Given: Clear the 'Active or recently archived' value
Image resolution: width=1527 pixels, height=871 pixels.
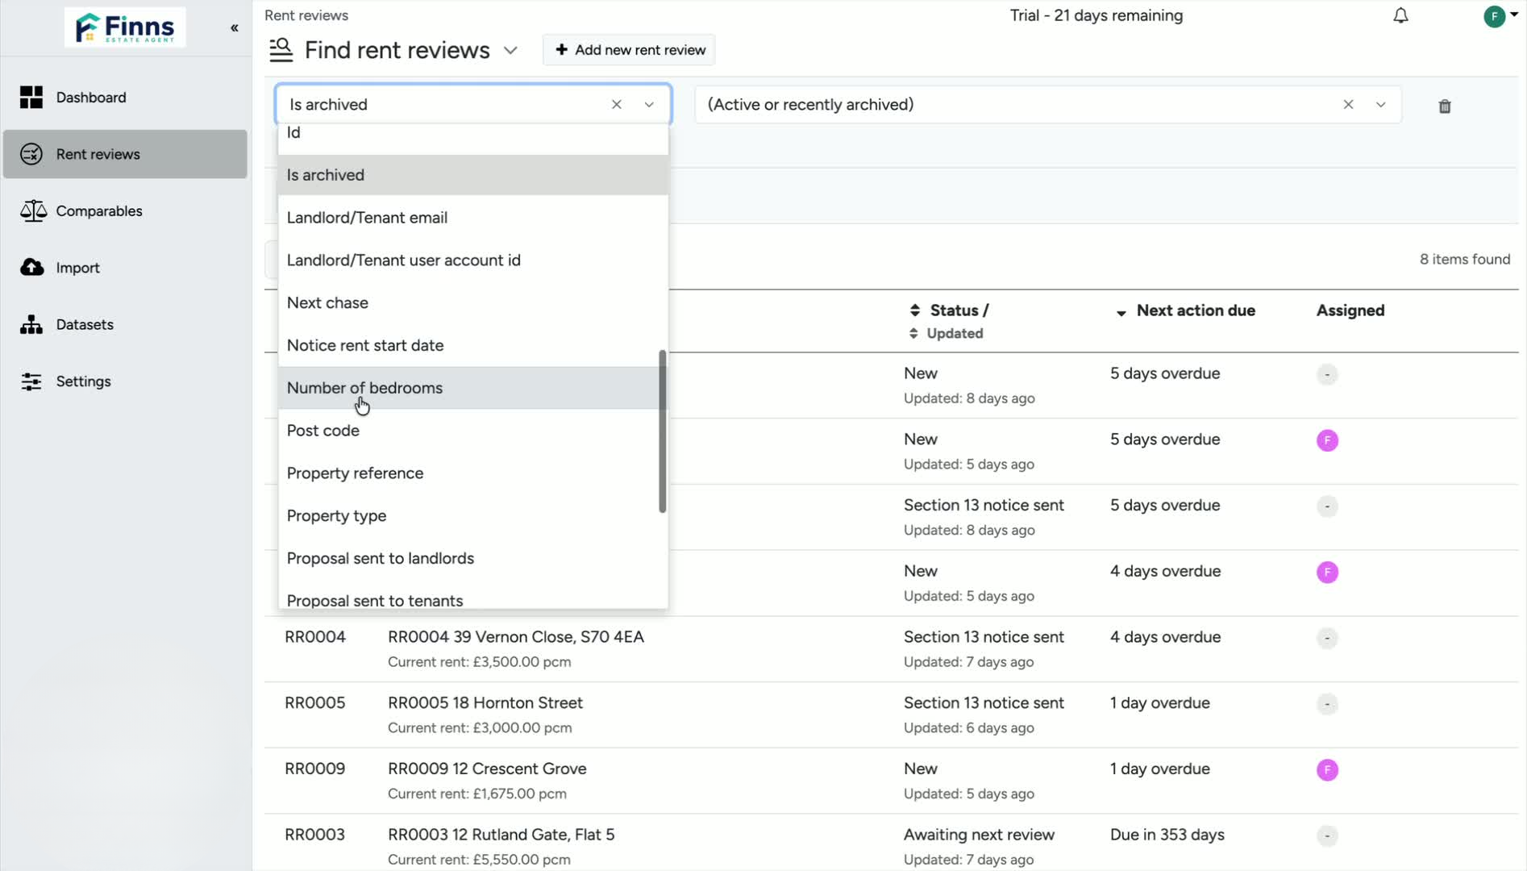Looking at the screenshot, I should click(1348, 105).
